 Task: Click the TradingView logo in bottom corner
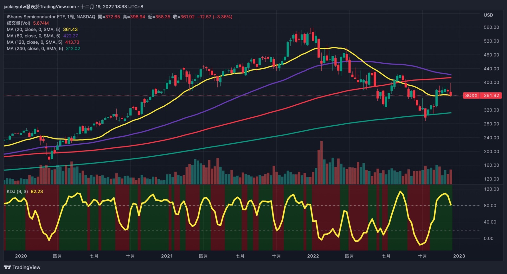pyautogui.click(x=22, y=267)
